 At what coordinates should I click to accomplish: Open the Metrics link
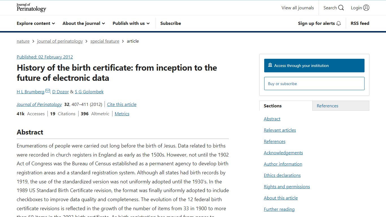click(122, 114)
